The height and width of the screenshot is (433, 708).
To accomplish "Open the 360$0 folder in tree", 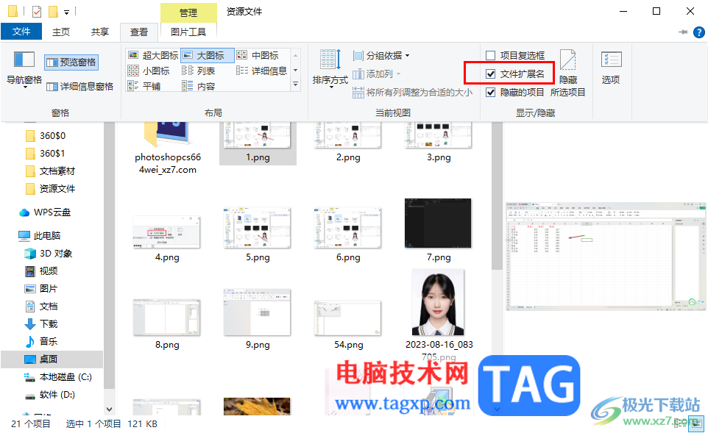I will point(46,136).
